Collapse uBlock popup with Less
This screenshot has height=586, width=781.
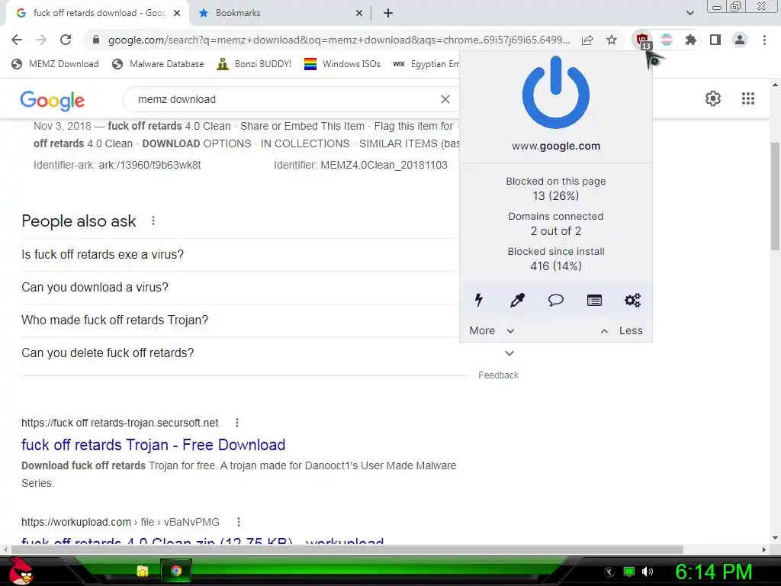622,331
